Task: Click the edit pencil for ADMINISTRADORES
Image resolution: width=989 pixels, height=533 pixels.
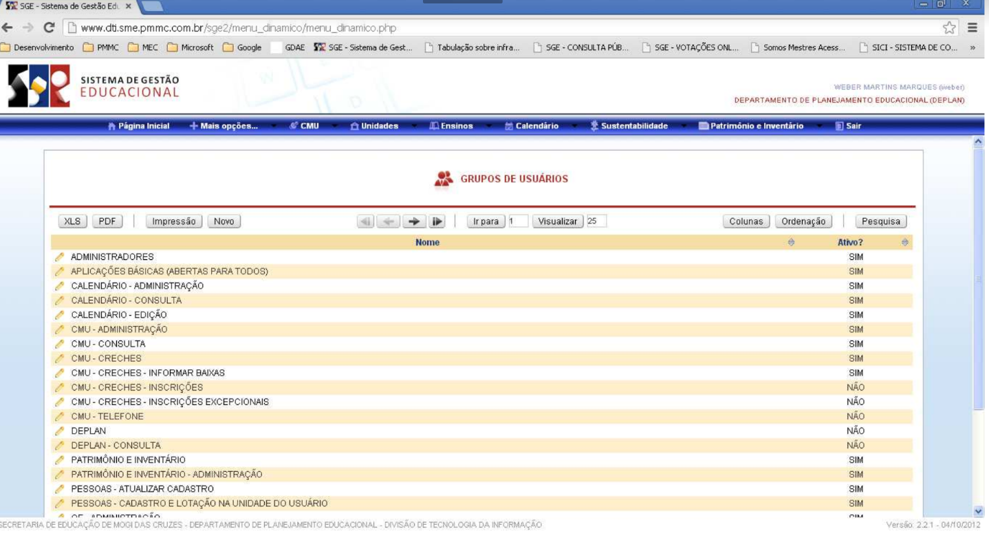Action: point(60,257)
